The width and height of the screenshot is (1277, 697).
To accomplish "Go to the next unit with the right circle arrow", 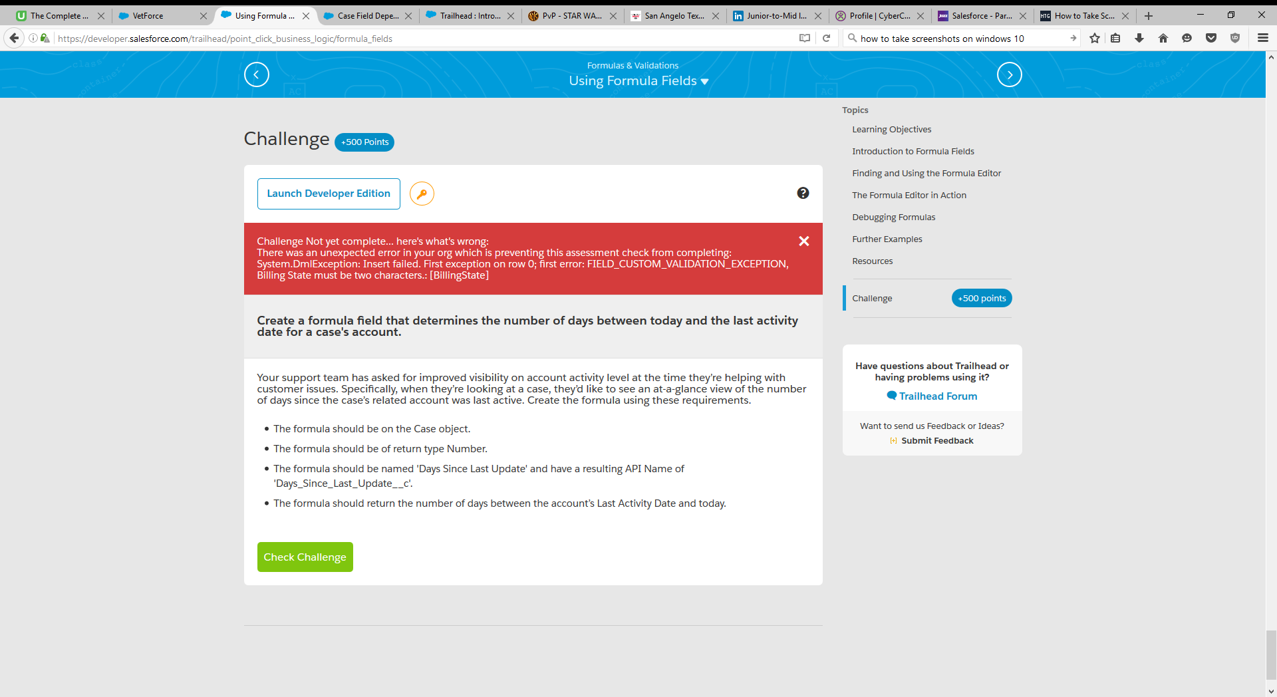I will click(x=1010, y=74).
